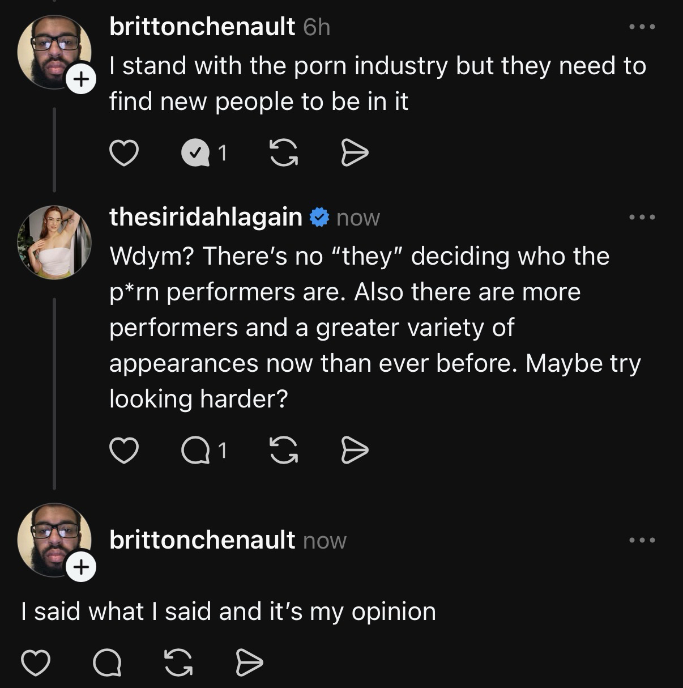Open the reply bubble on thesiridahlagain's comment
The height and width of the screenshot is (688, 683).
196,451
